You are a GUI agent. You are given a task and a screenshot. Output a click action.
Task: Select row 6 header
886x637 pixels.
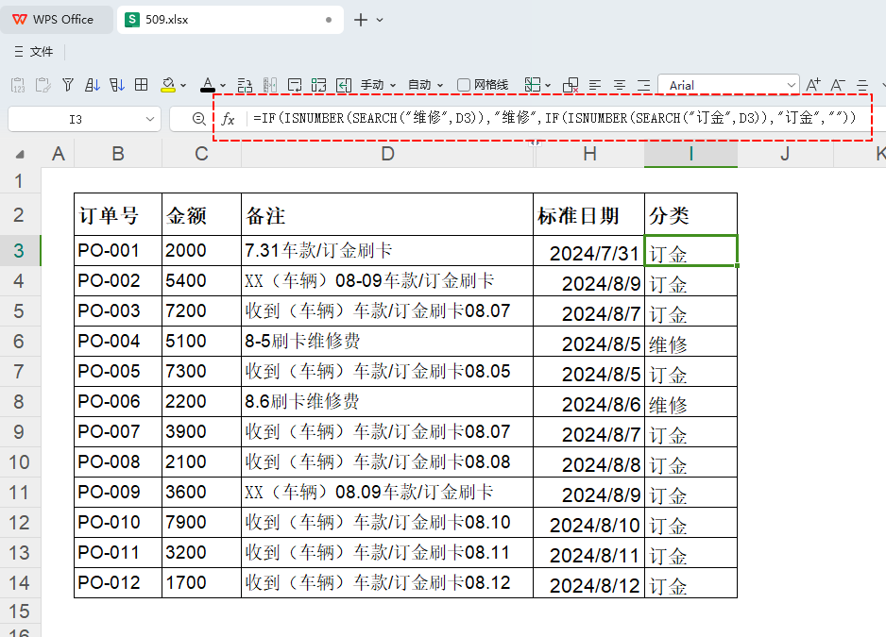point(20,341)
